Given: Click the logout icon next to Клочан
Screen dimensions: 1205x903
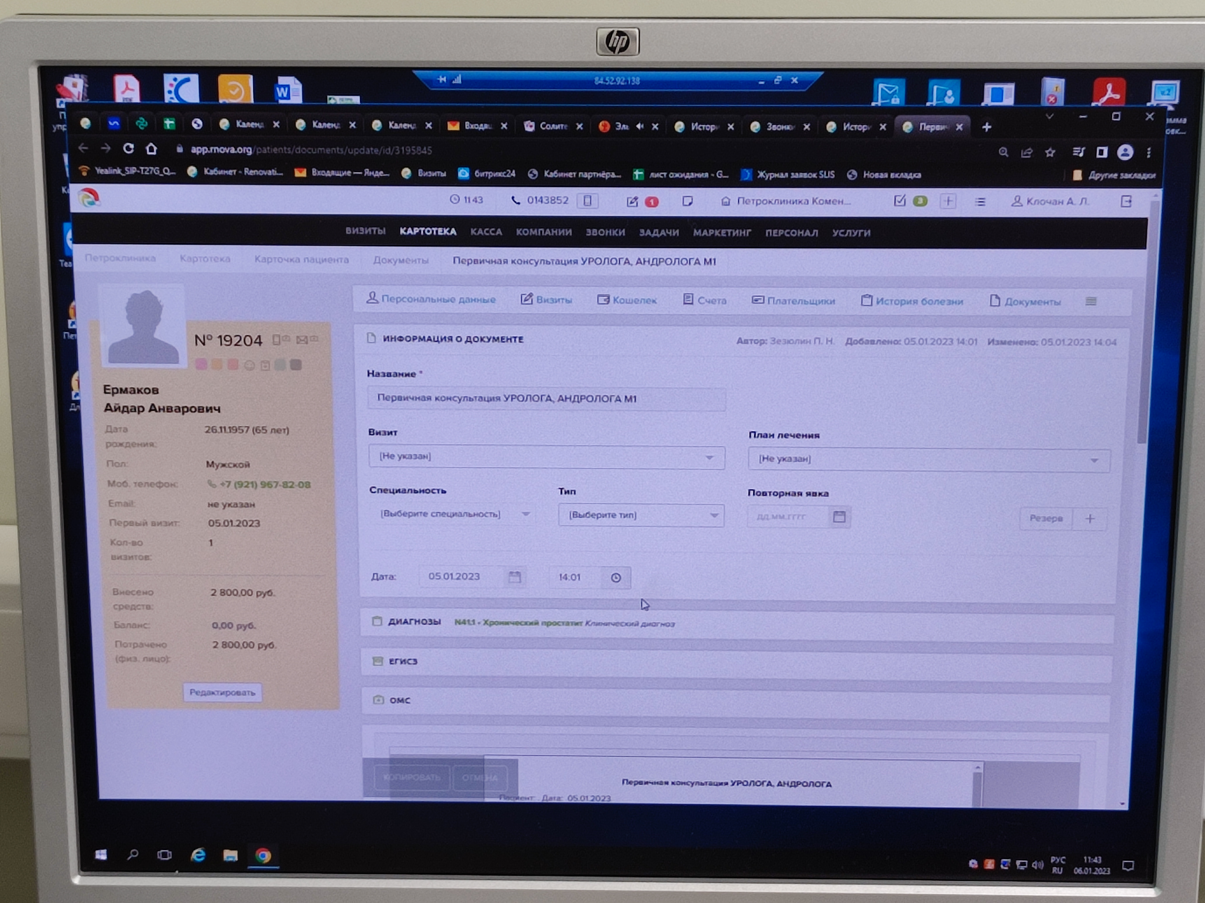Looking at the screenshot, I should pyautogui.click(x=1126, y=201).
